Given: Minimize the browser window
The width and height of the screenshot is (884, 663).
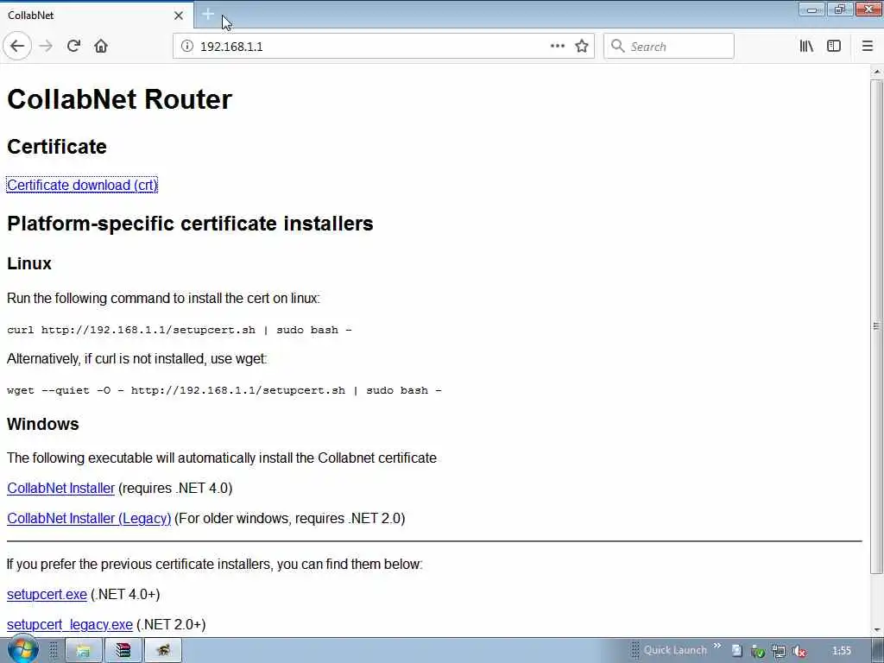Looking at the screenshot, I should click(811, 9).
